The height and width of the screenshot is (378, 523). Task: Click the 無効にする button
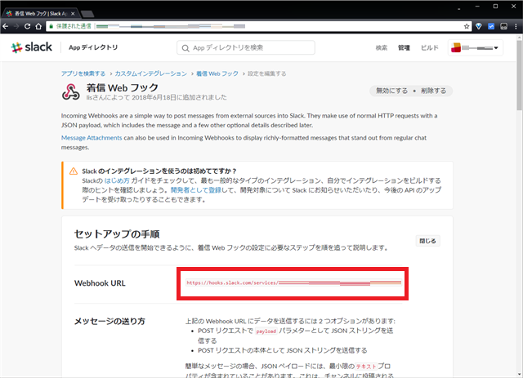(x=392, y=91)
